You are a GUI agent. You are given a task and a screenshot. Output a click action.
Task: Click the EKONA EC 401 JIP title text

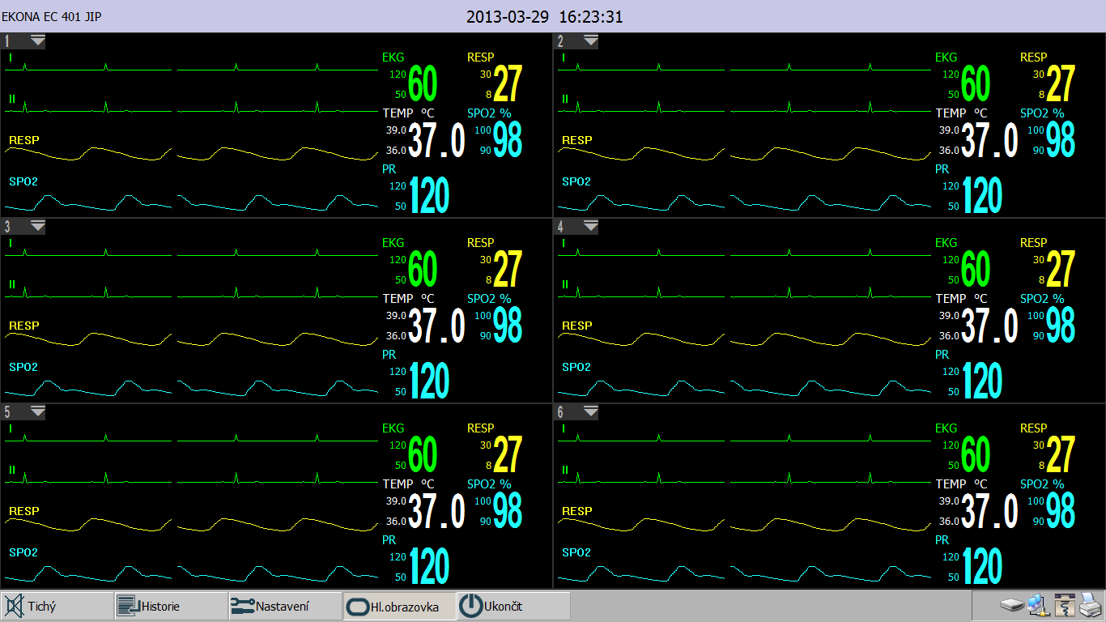[x=52, y=16]
